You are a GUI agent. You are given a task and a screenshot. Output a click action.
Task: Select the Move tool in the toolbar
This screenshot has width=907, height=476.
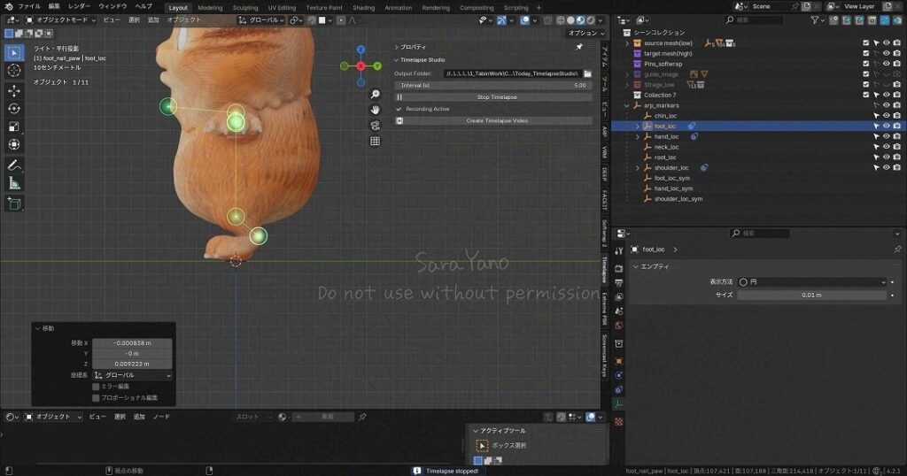click(x=14, y=90)
